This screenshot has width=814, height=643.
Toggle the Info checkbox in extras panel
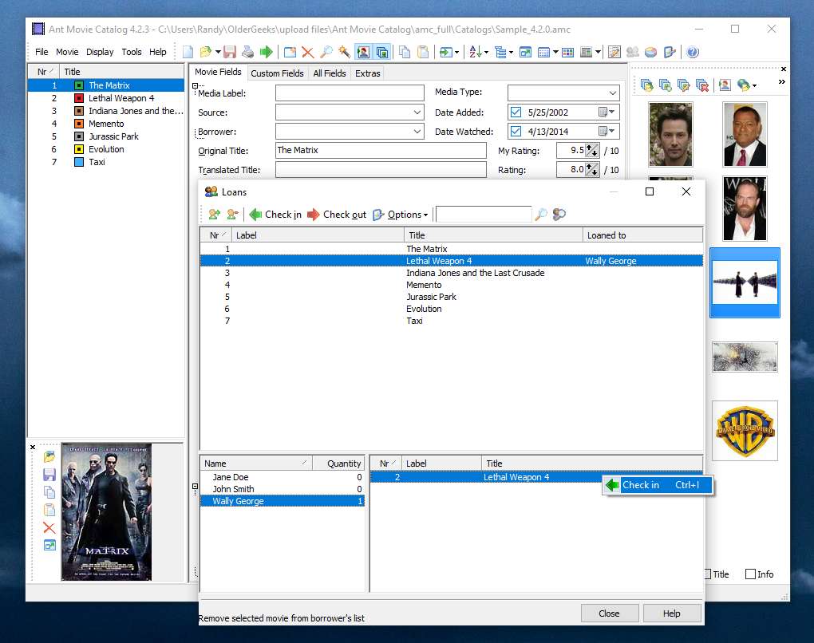pyautogui.click(x=750, y=574)
